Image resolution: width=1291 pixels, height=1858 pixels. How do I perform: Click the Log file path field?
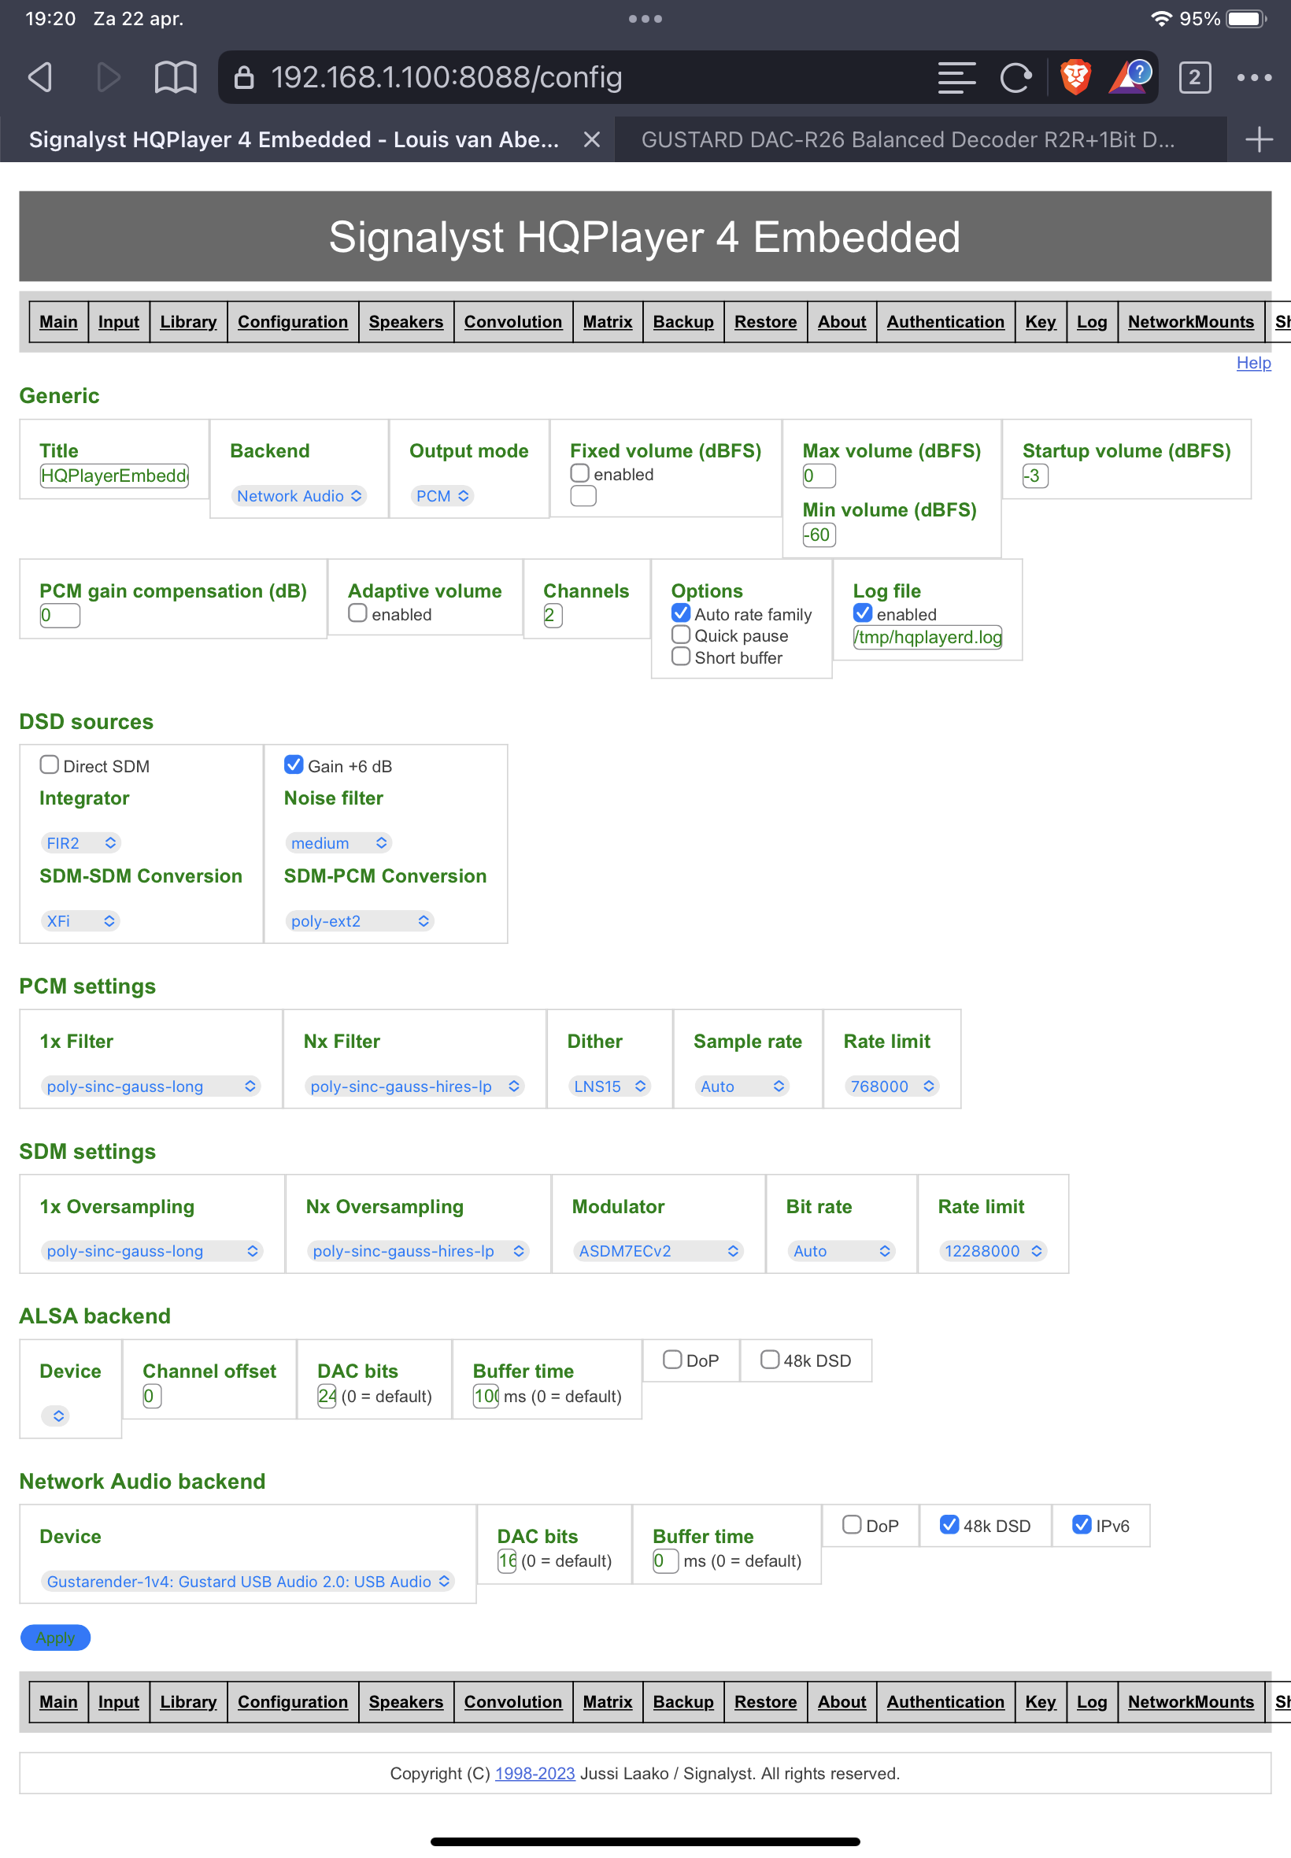pos(927,638)
